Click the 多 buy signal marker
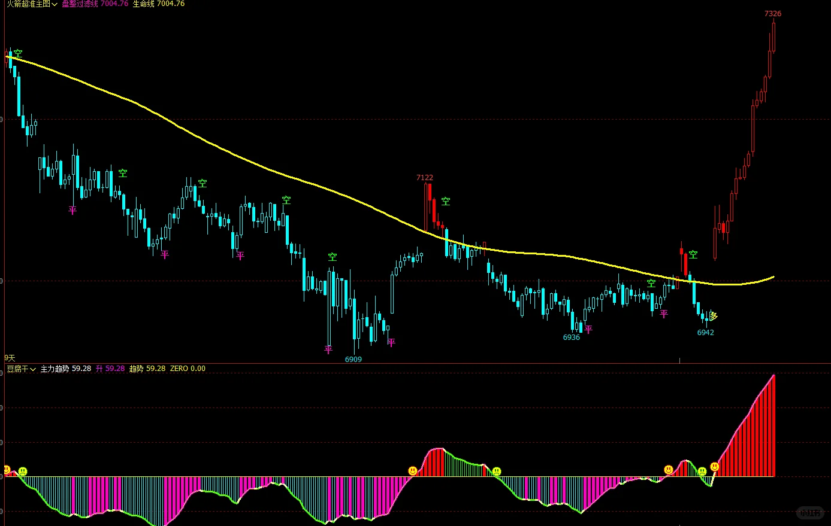 (714, 316)
